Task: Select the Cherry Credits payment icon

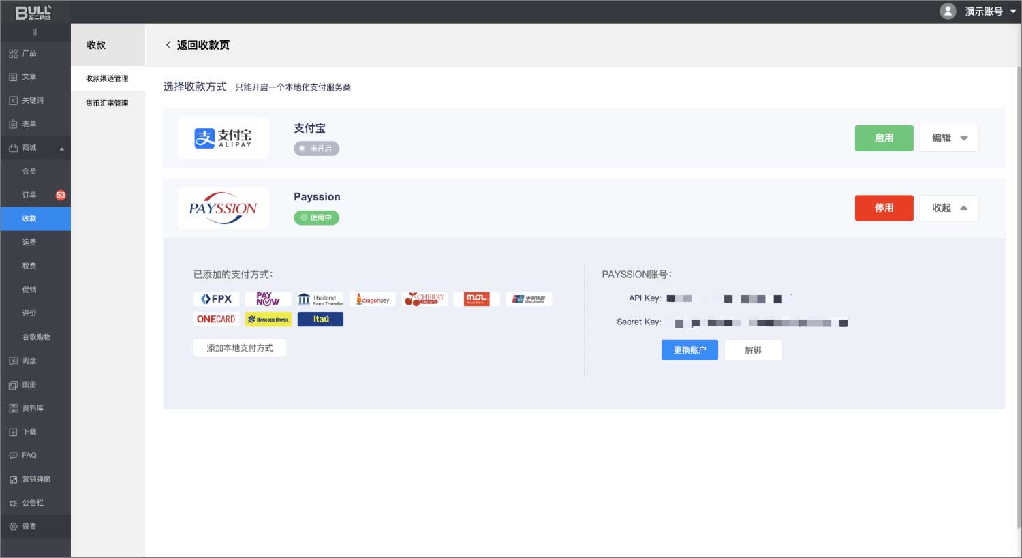Action: click(x=424, y=299)
